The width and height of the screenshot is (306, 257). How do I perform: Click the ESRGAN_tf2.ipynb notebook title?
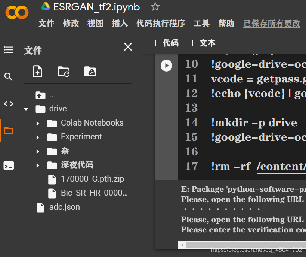pos(97,7)
